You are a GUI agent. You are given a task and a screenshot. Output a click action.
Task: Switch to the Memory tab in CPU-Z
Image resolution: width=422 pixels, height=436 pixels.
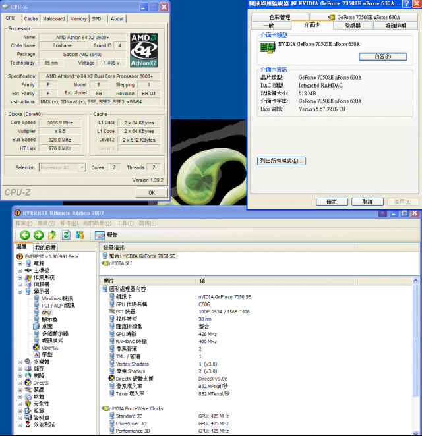(78, 19)
